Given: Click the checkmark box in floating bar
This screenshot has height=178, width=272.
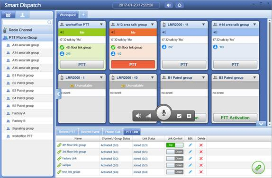Looking at the screenshot, I should (x=179, y=116).
